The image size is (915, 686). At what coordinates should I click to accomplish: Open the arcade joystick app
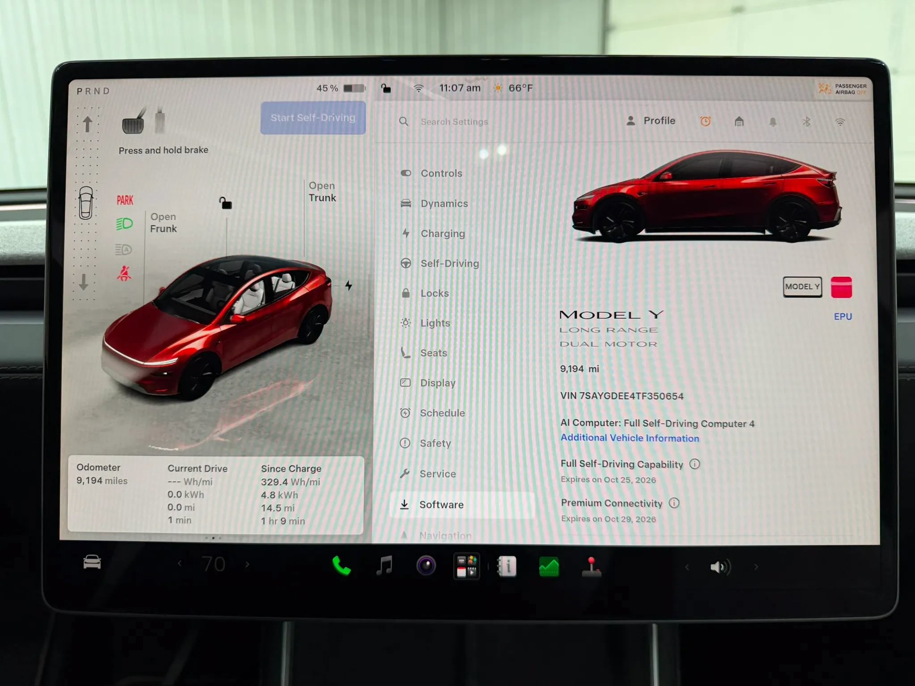[x=591, y=567]
